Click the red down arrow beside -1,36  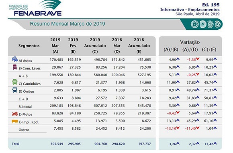198,59
